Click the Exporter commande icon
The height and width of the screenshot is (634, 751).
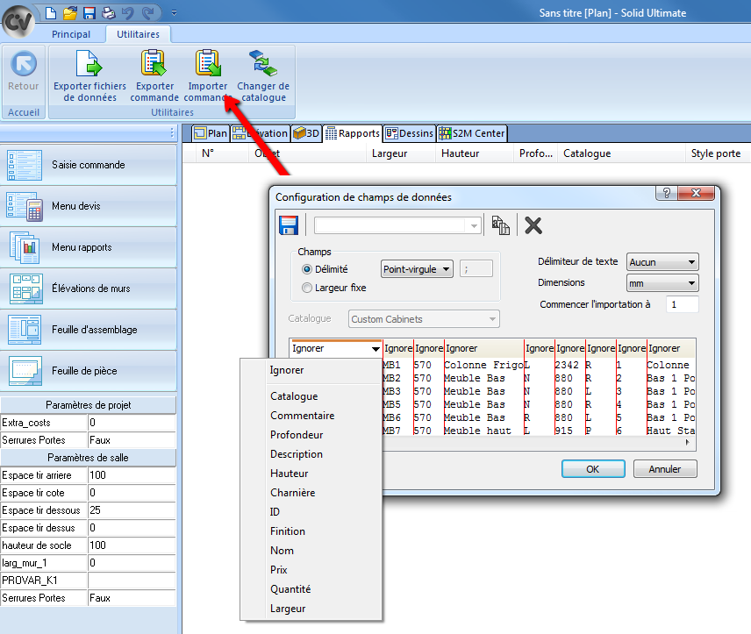point(154,63)
